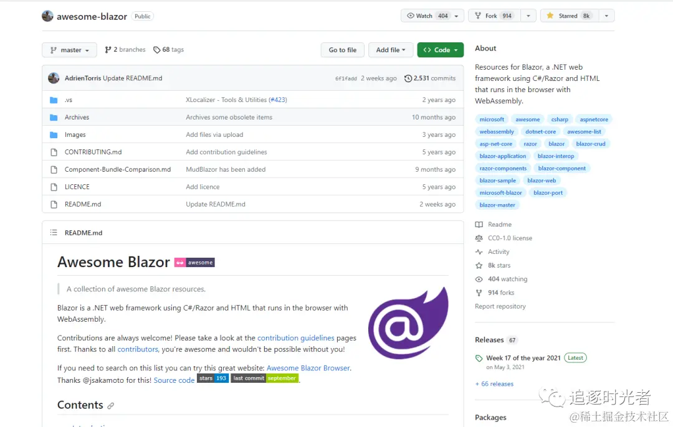This screenshot has width=673, height=427.
Task: Click the release tag icon by Week 17
Action: pyautogui.click(x=479, y=359)
